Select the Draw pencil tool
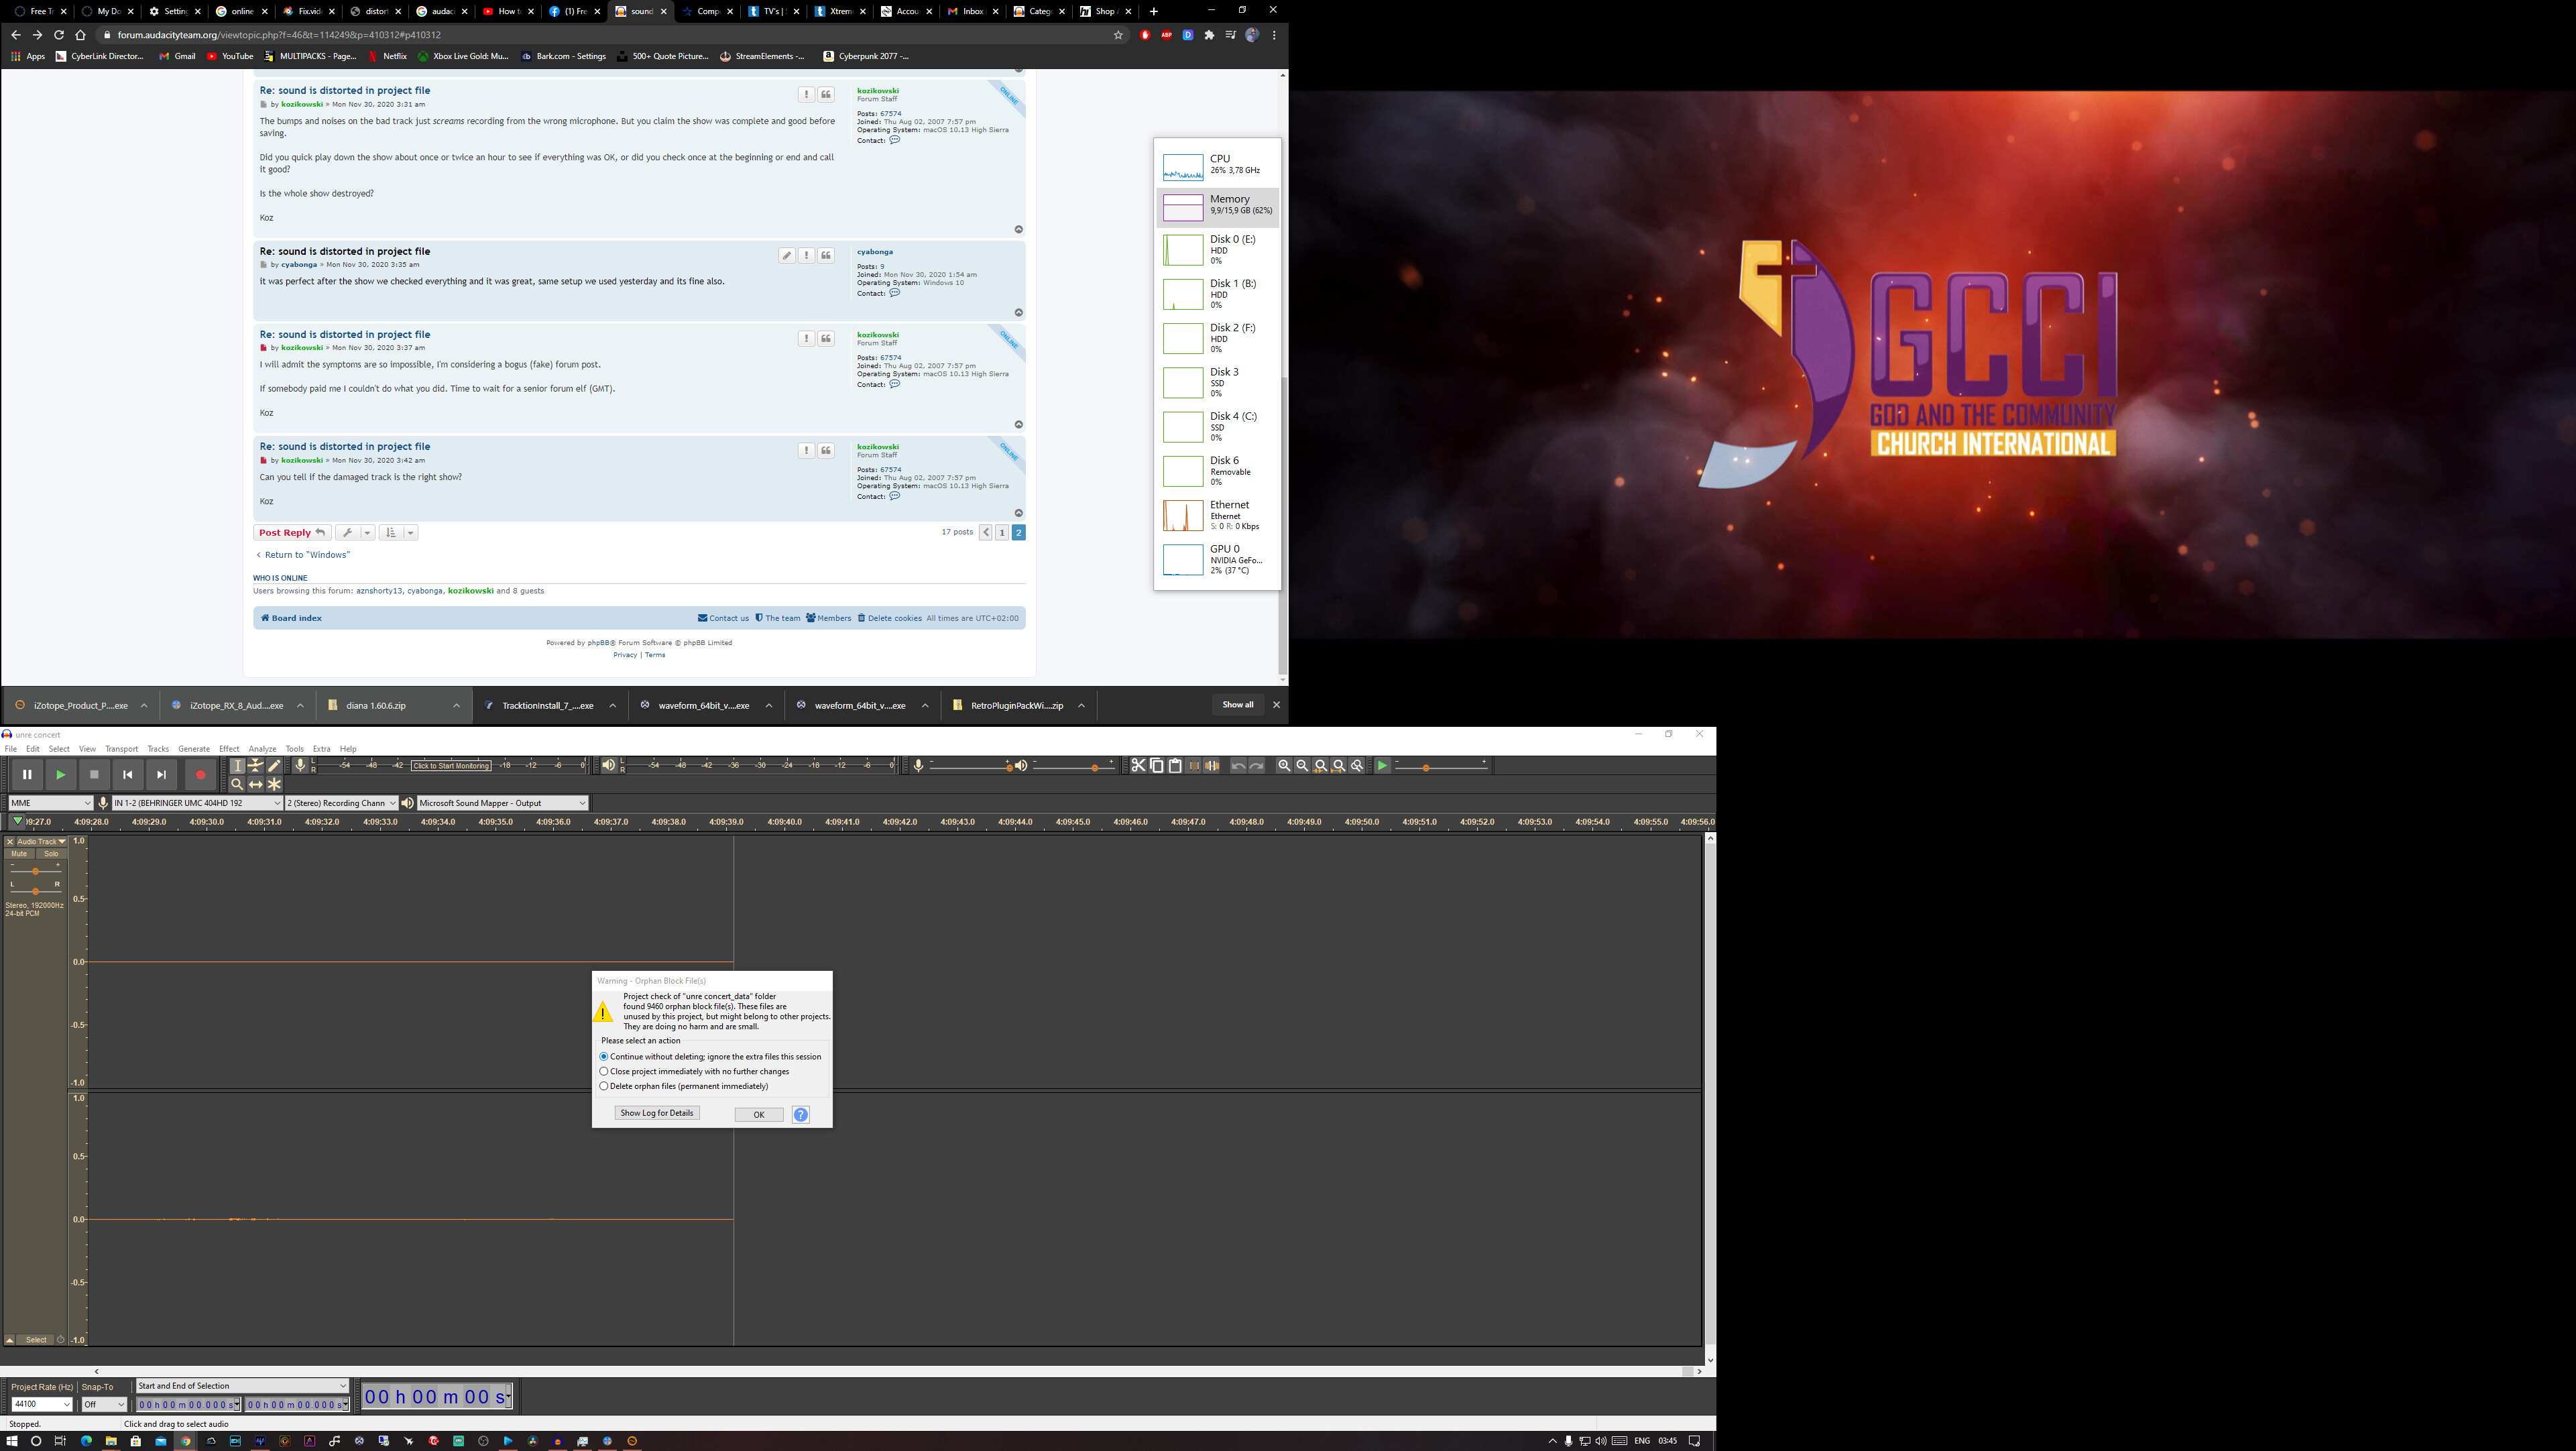Image resolution: width=2576 pixels, height=1451 pixels. point(274,766)
